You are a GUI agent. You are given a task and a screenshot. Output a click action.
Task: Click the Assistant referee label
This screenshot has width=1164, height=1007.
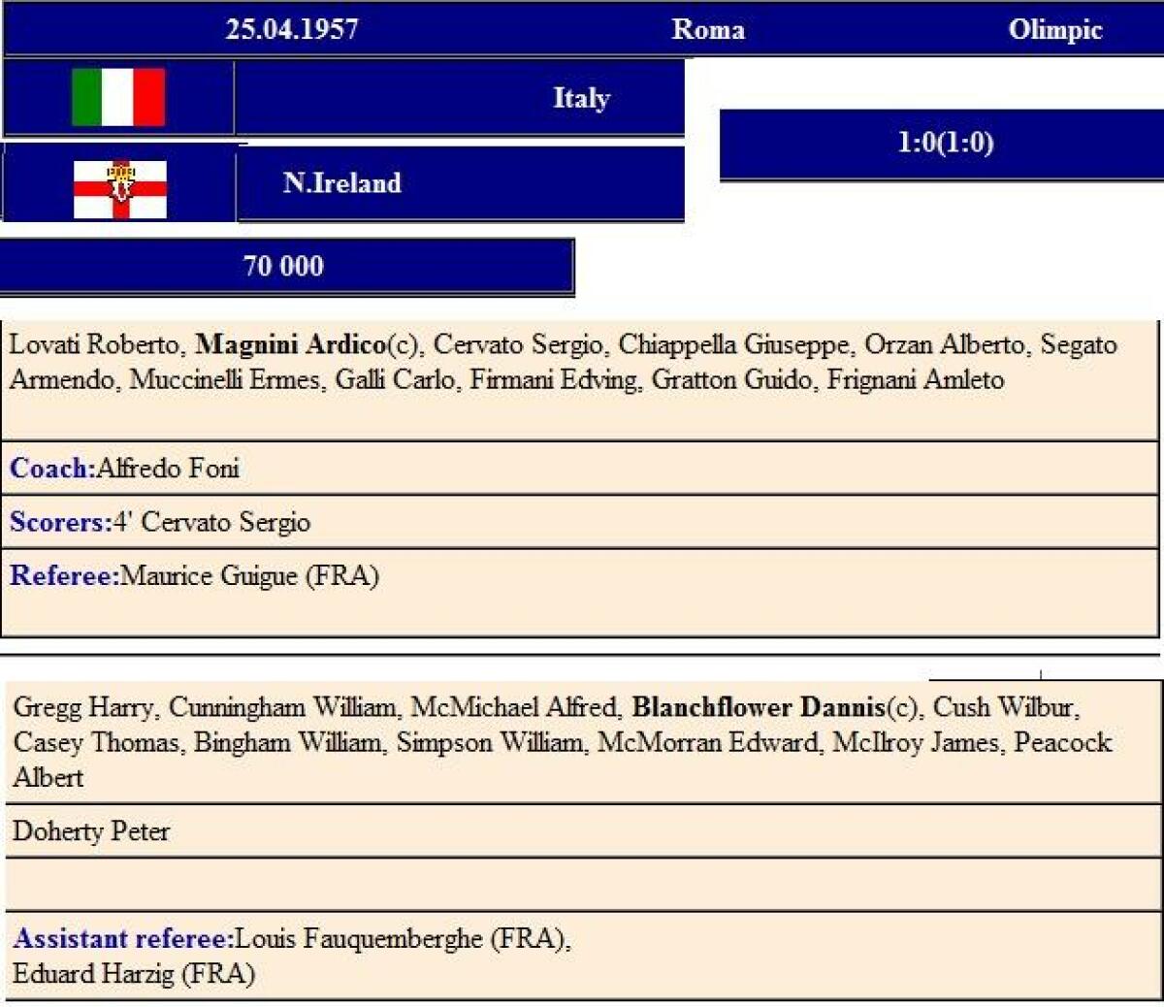[x=123, y=938]
